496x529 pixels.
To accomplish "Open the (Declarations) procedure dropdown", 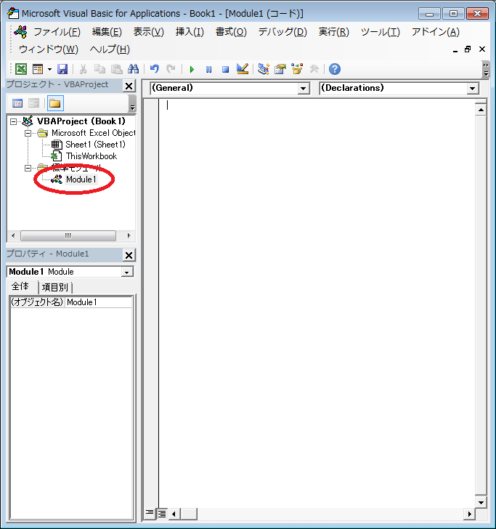I will [472, 89].
